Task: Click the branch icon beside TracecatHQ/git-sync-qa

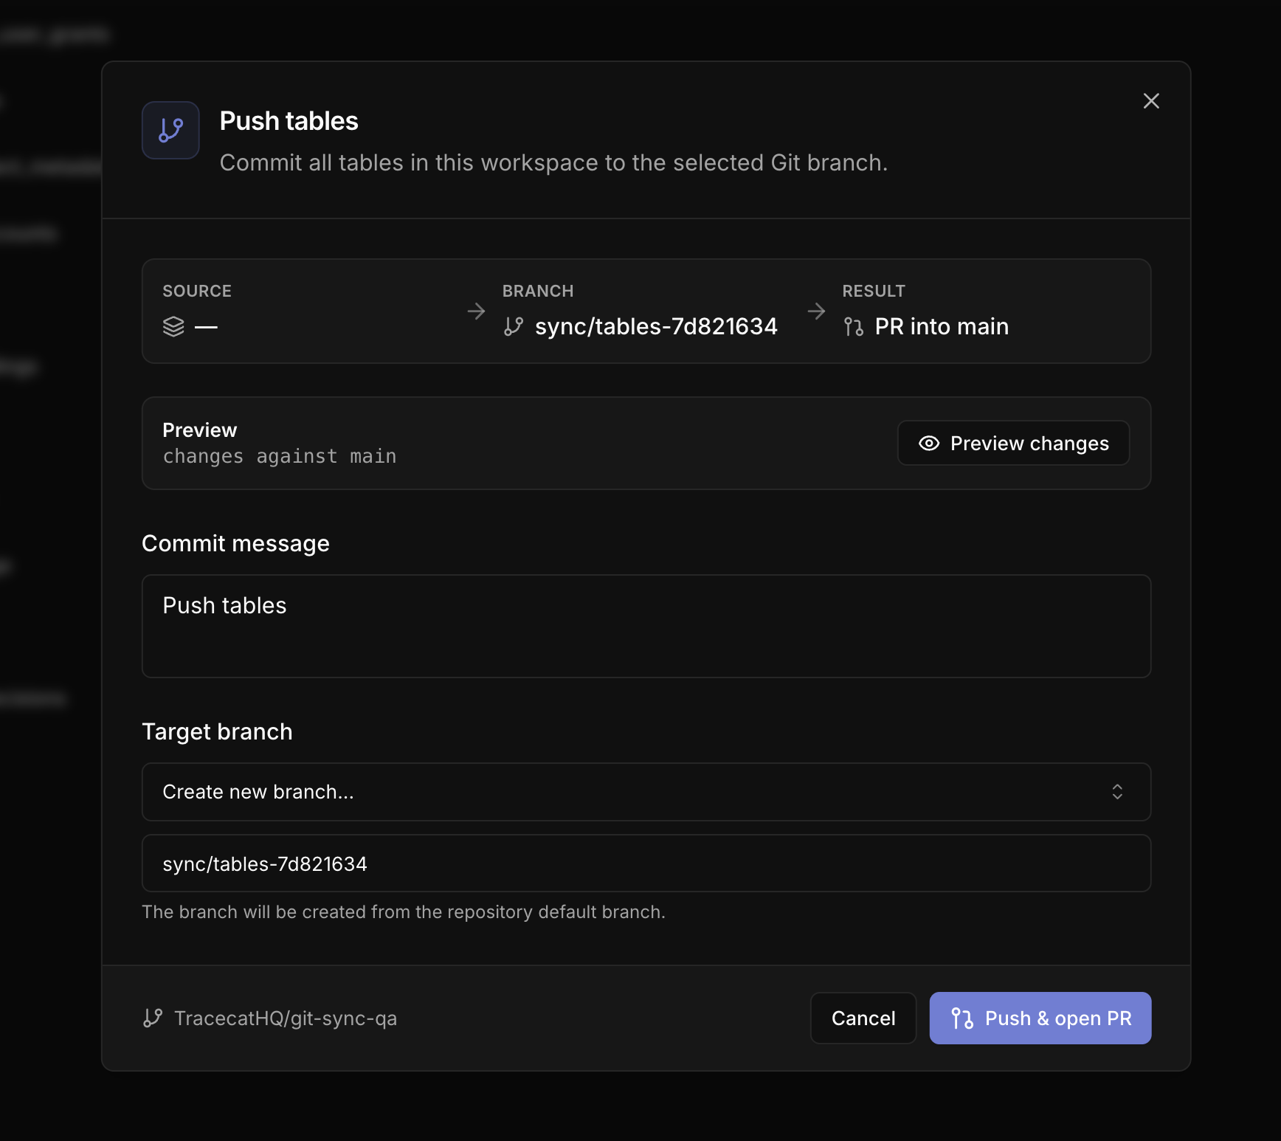Action: pyautogui.click(x=153, y=1018)
